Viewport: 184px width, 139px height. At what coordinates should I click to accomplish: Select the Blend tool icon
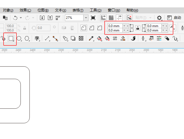65,38
